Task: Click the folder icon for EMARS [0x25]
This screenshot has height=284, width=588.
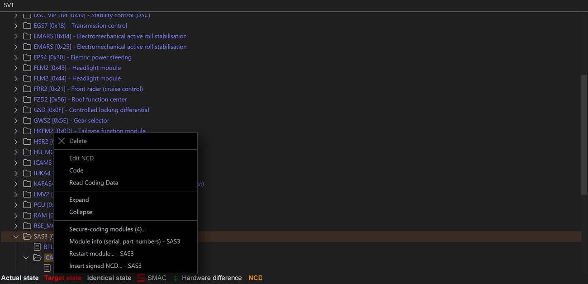Action: point(27,47)
